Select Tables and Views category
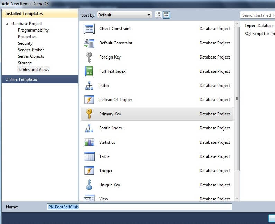 [34, 70]
